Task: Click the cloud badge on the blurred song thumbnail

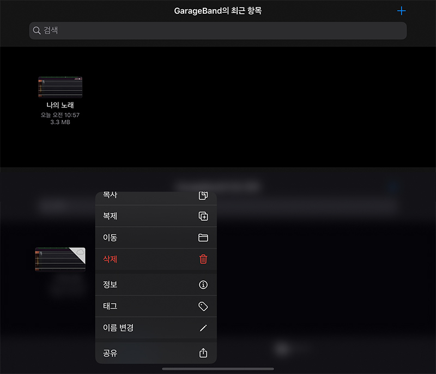Action: (80, 252)
